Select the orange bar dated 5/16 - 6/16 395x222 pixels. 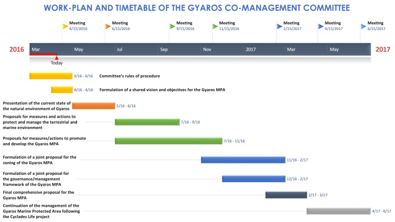point(93,106)
